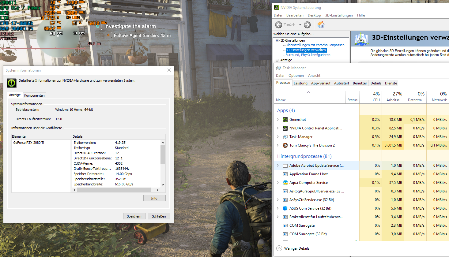Click the Adobe Acrobat Update Service icon
This screenshot has height=257, width=449.
[285, 166]
